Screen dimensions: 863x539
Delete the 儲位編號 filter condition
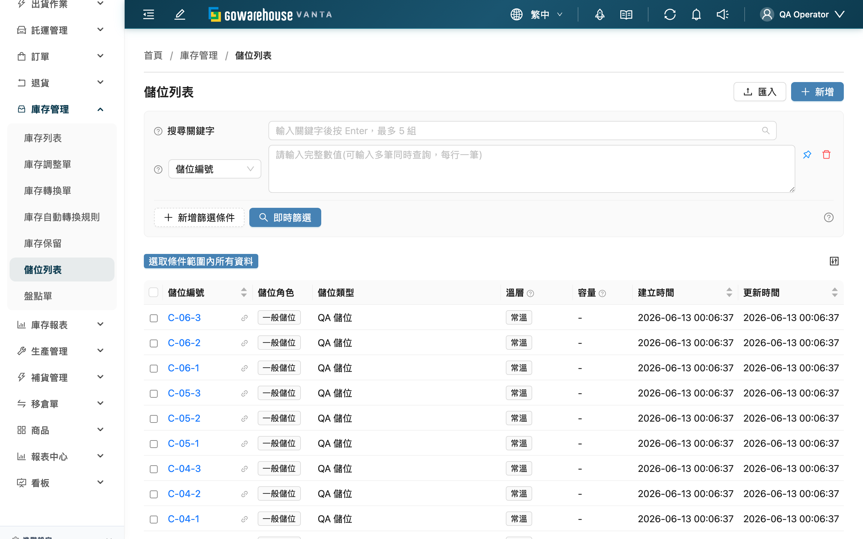click(826, 155)
